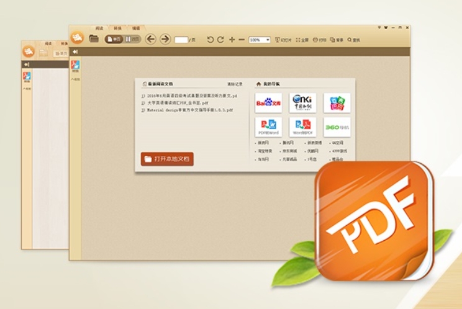
Task: Open the 360导航 tile
Action: point(337,127)
